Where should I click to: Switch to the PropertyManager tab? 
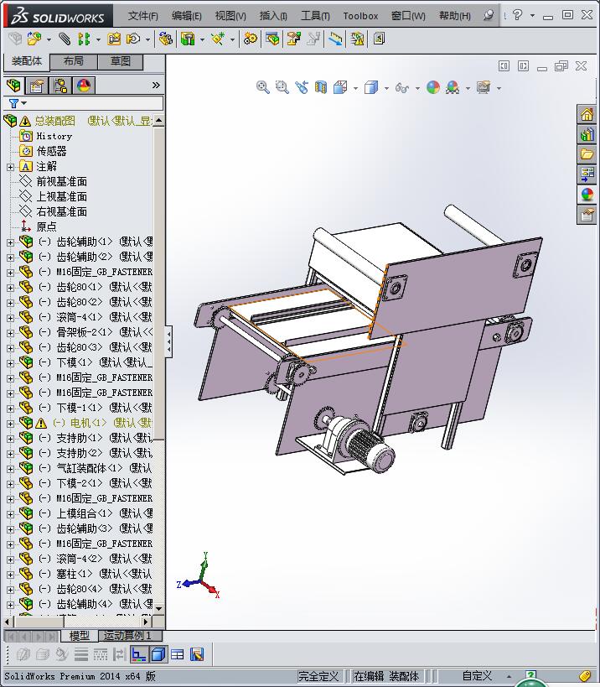point(36,86)
